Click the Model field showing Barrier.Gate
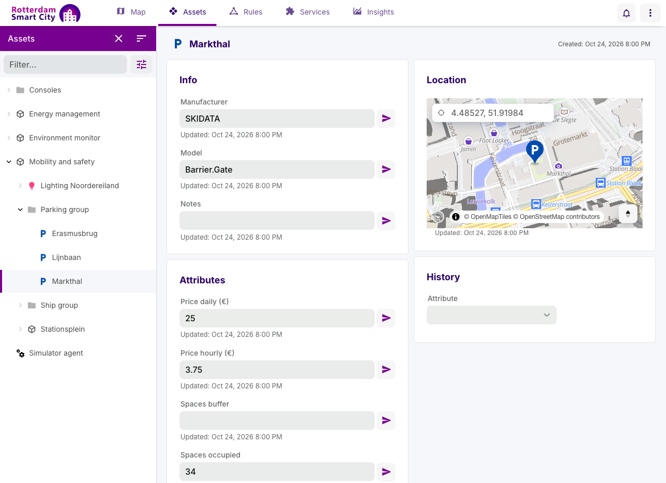This screenshot has width=666, height=483. point(277,169)
